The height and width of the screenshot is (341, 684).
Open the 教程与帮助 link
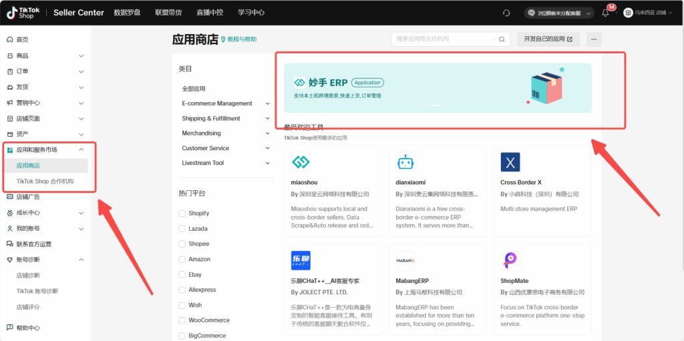(238, 39)
